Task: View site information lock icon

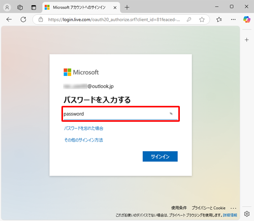Action: pos(41,19)
